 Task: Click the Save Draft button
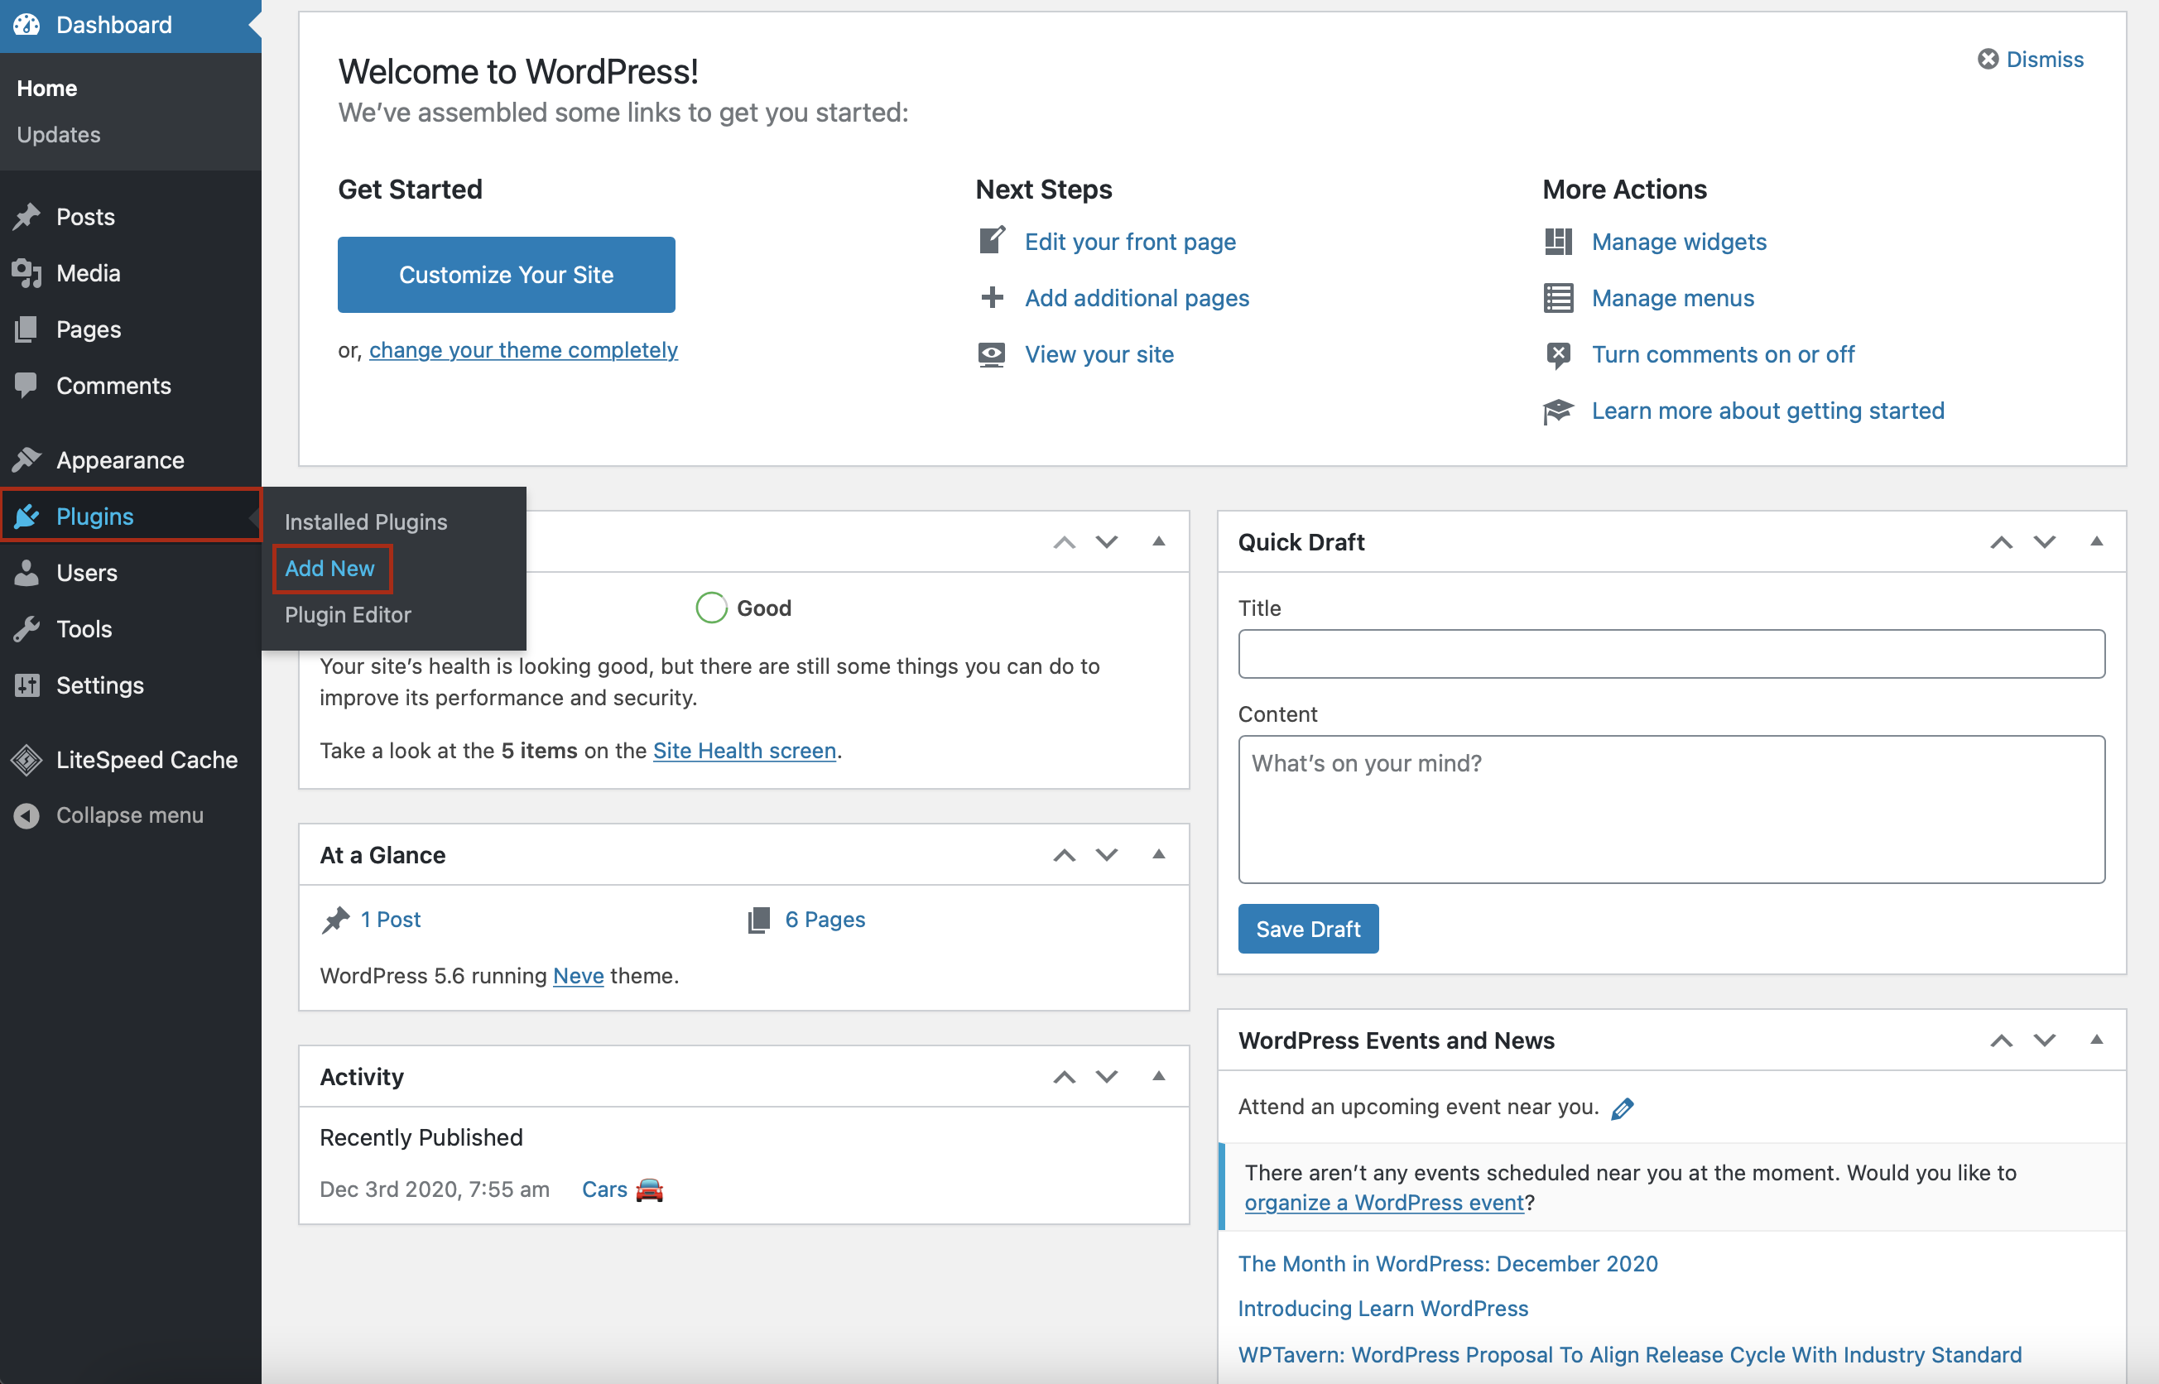pyautogui.click(x=1308, y=929)
